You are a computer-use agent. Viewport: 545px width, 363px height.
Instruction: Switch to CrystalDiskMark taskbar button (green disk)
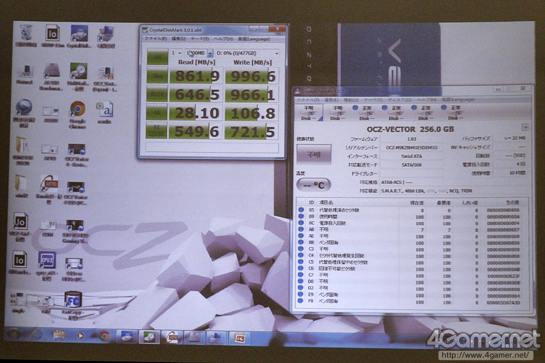tap(150, 336)
